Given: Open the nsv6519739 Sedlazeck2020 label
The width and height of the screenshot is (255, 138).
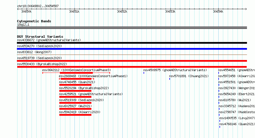Looking at the screenshot, I should pyautogui.click(x=40, y=58).
